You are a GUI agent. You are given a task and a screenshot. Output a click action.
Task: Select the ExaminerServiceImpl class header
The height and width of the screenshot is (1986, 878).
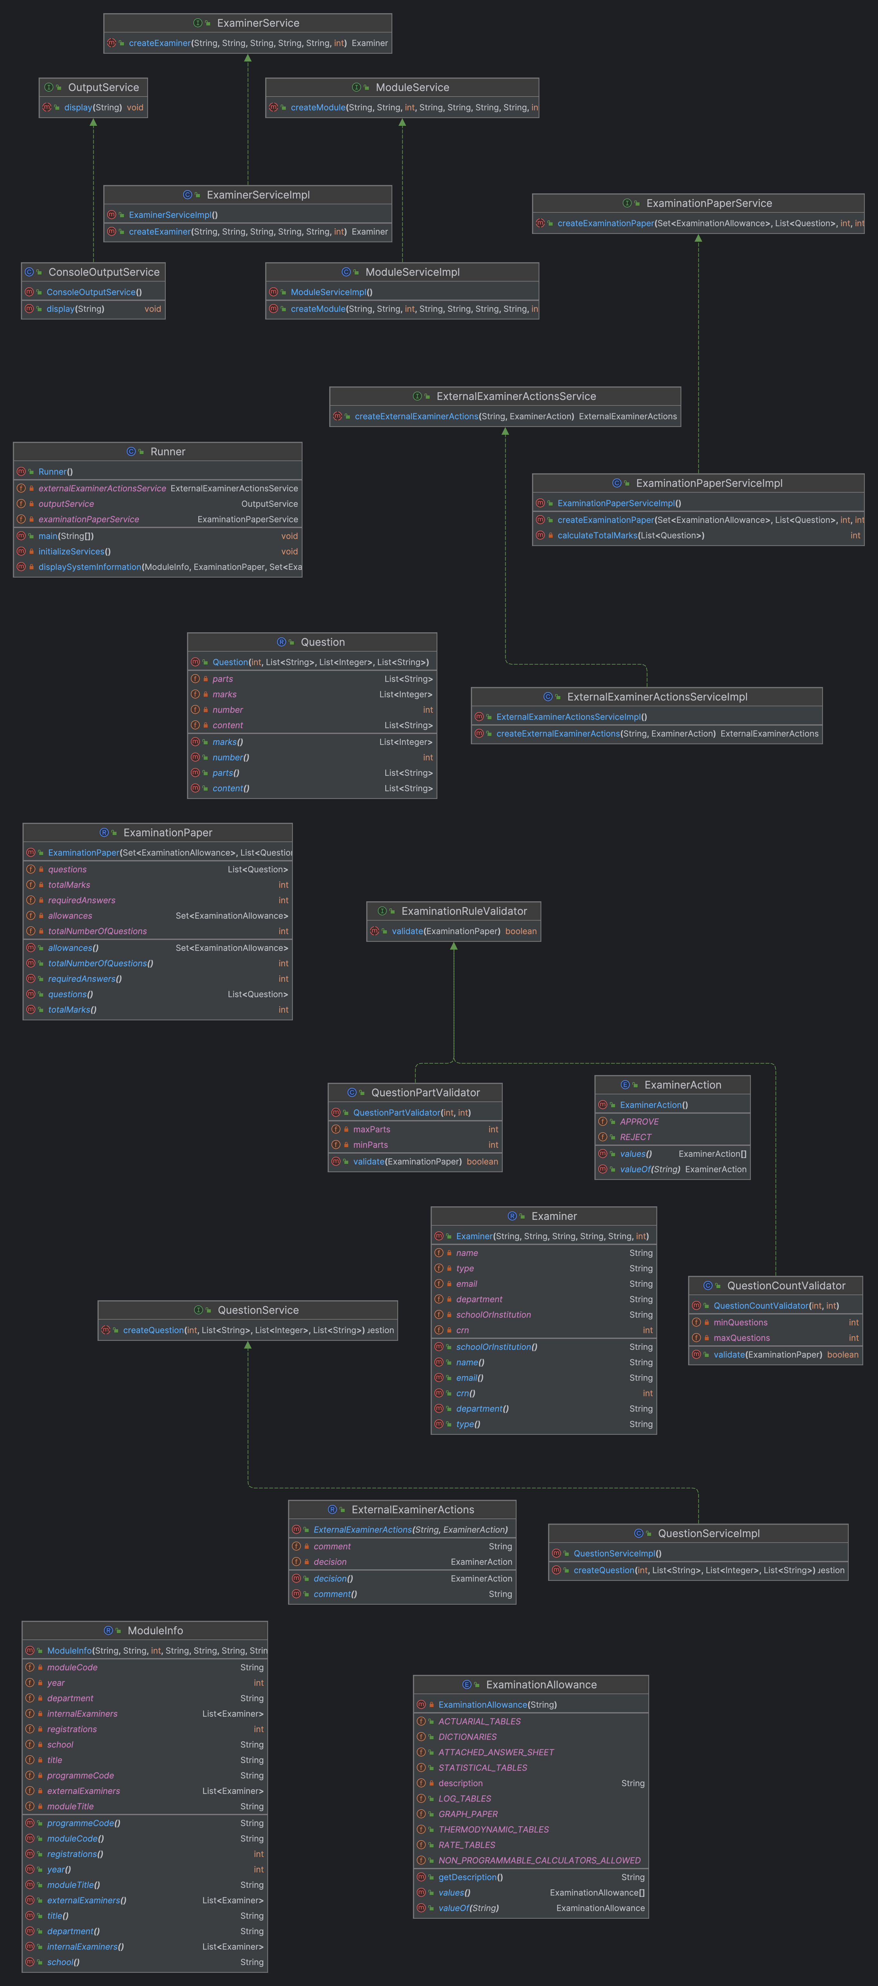257,195
